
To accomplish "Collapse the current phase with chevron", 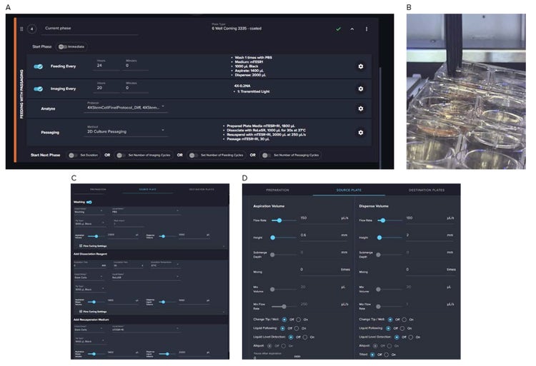I will coord(352,29).
